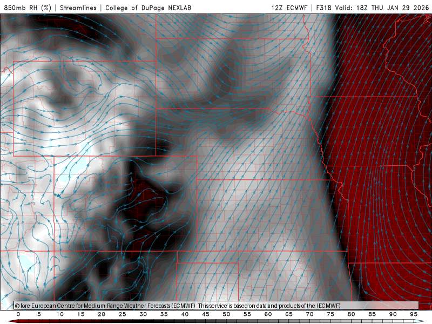This screenshot has width=432, height=324.
Task: Click the '45' color scale label
Action: 206,314
